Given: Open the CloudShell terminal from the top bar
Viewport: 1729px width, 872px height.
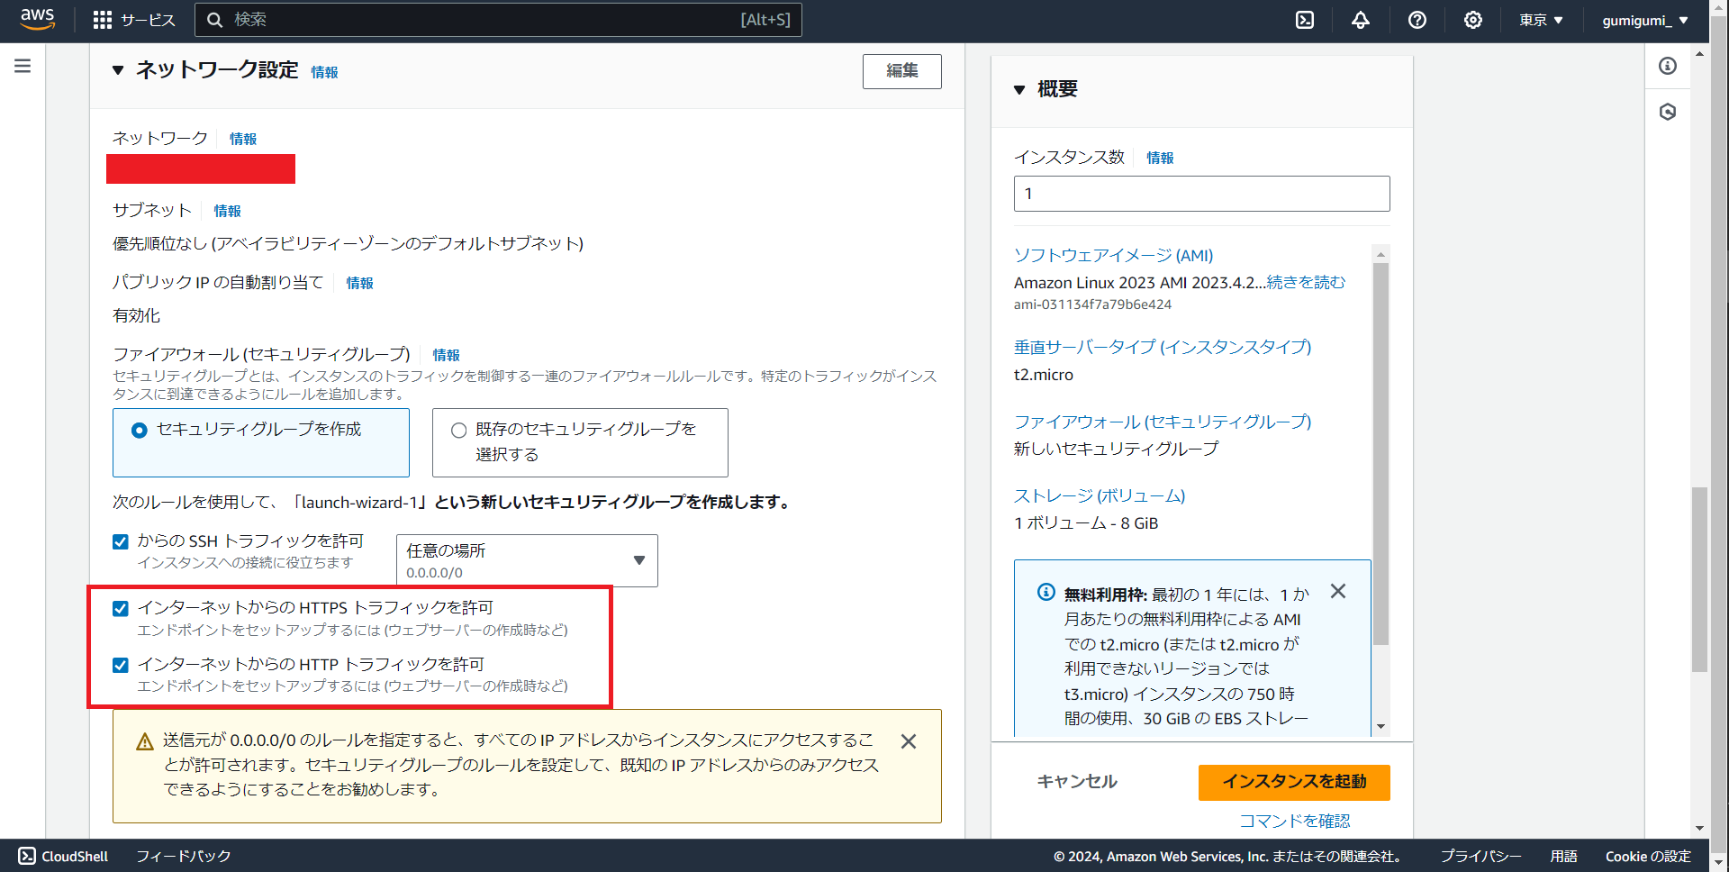Looking at the screenshot, I should (1304, 20).
